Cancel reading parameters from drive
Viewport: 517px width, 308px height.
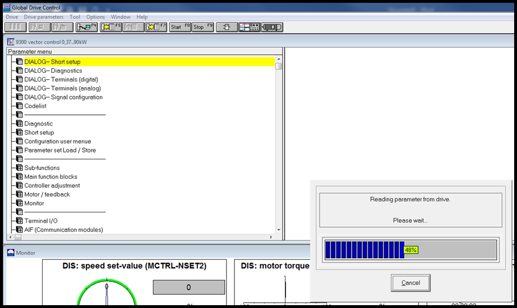411,283
